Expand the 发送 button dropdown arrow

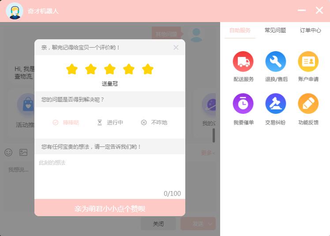[x=210, y=224]
